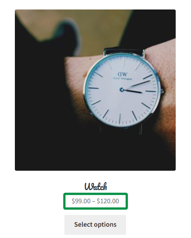The image size is (191, 238).
Task: Click the 9 o'clock marker on dial
Action: point(93,88)
